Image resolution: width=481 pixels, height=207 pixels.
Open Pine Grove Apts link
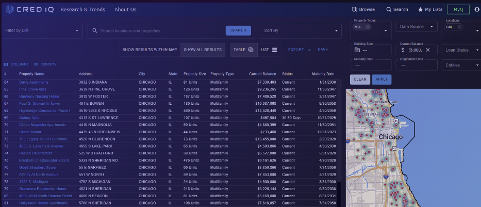click(x=32, y=89)
